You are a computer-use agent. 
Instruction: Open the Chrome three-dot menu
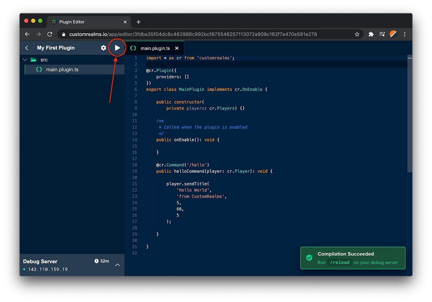pyautogui.click(x=404, y=34)
